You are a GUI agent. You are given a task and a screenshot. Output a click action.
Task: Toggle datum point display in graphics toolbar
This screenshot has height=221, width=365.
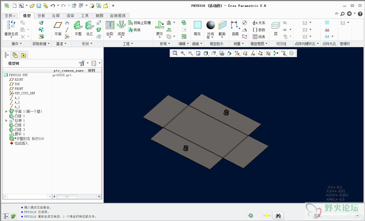click(x=260, y=53)
